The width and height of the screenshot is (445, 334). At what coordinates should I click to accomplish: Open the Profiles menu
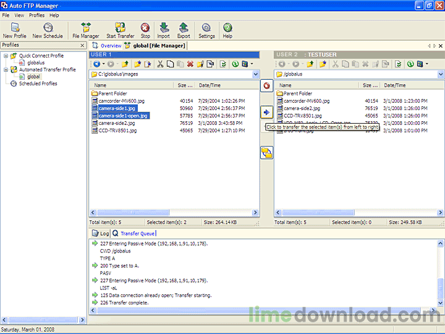[x=37, y=15]
